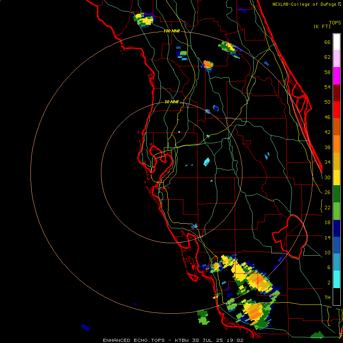The width and height of the screenshot is (343, 343).
Task: Click the 6 value on the scale
Action: (329, 267)
